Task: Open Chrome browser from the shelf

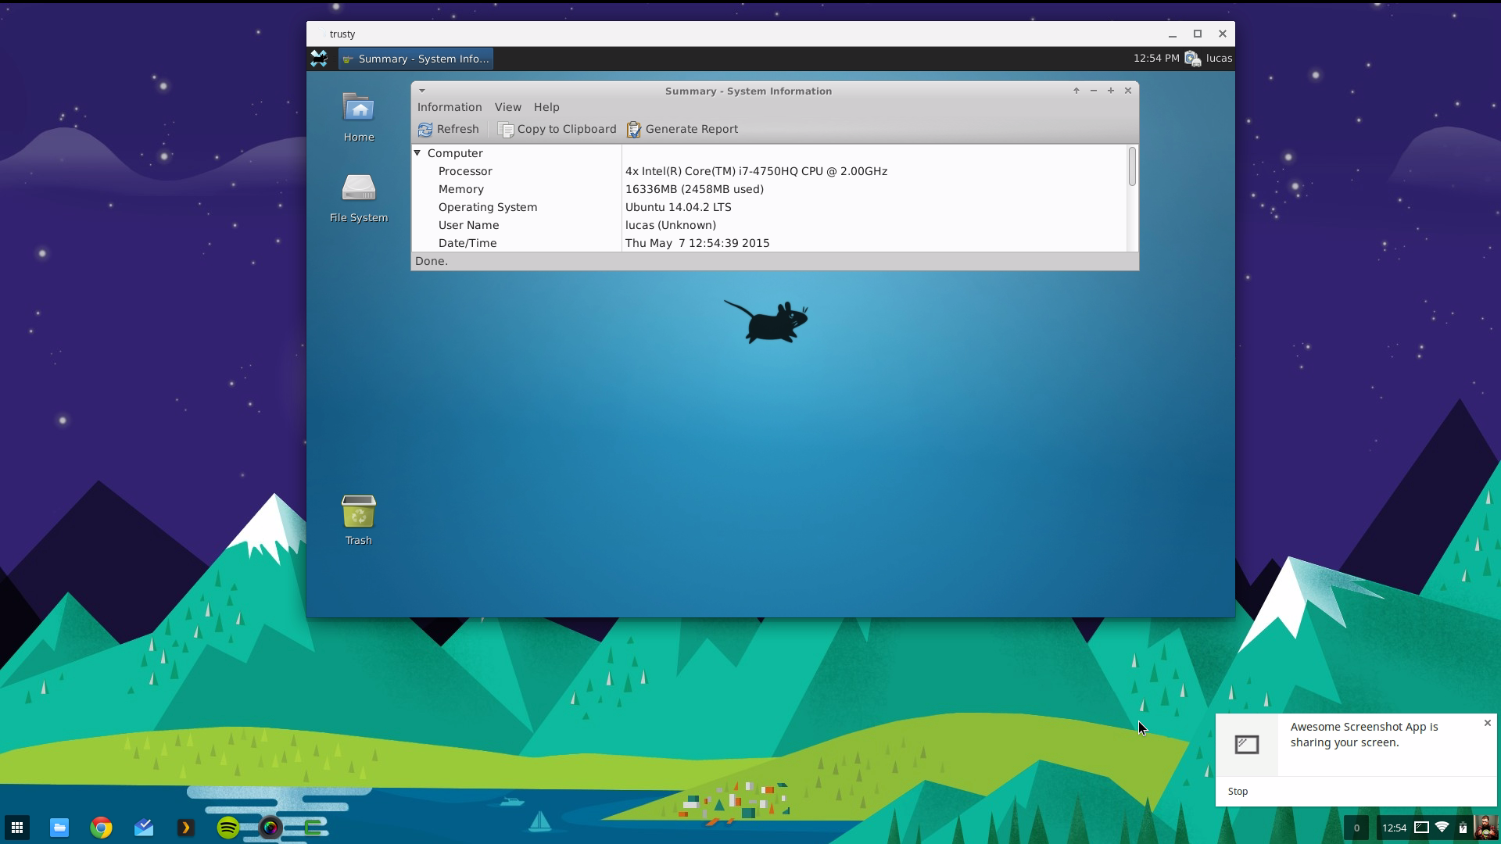Action: tap(101, 828)
